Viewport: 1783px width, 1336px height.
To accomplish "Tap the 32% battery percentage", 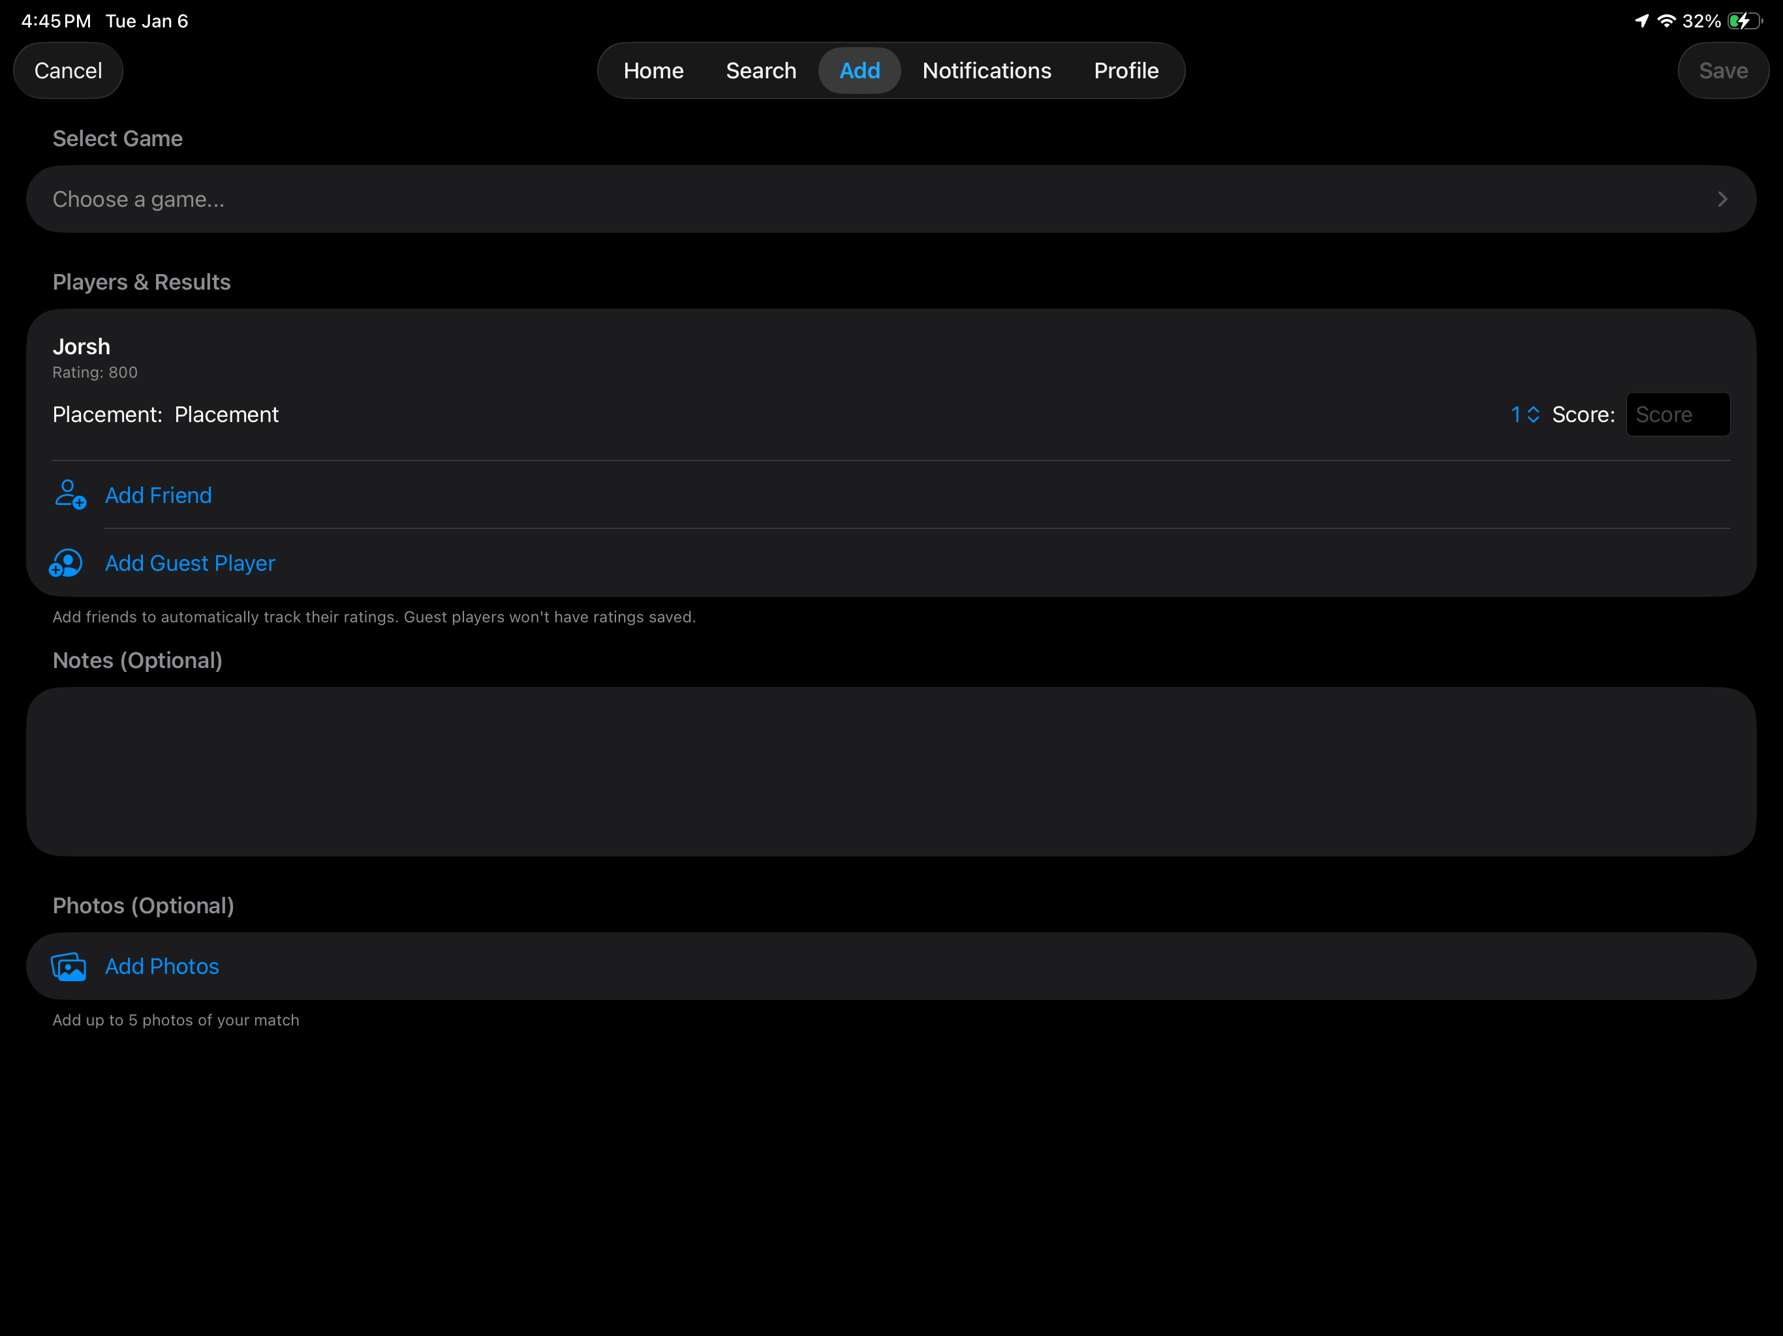I will [1701, 21].
